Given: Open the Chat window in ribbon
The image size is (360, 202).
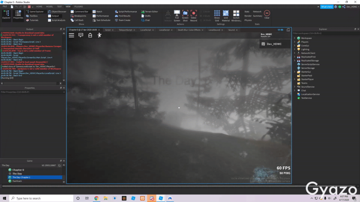Looking at the screenshot, I should pos(145,20).
